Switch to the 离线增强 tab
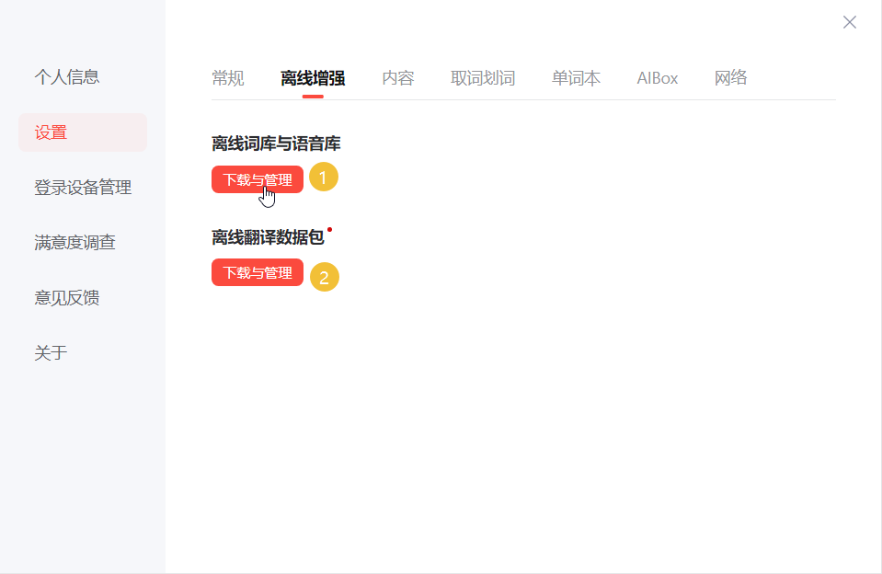 (313, 78)
